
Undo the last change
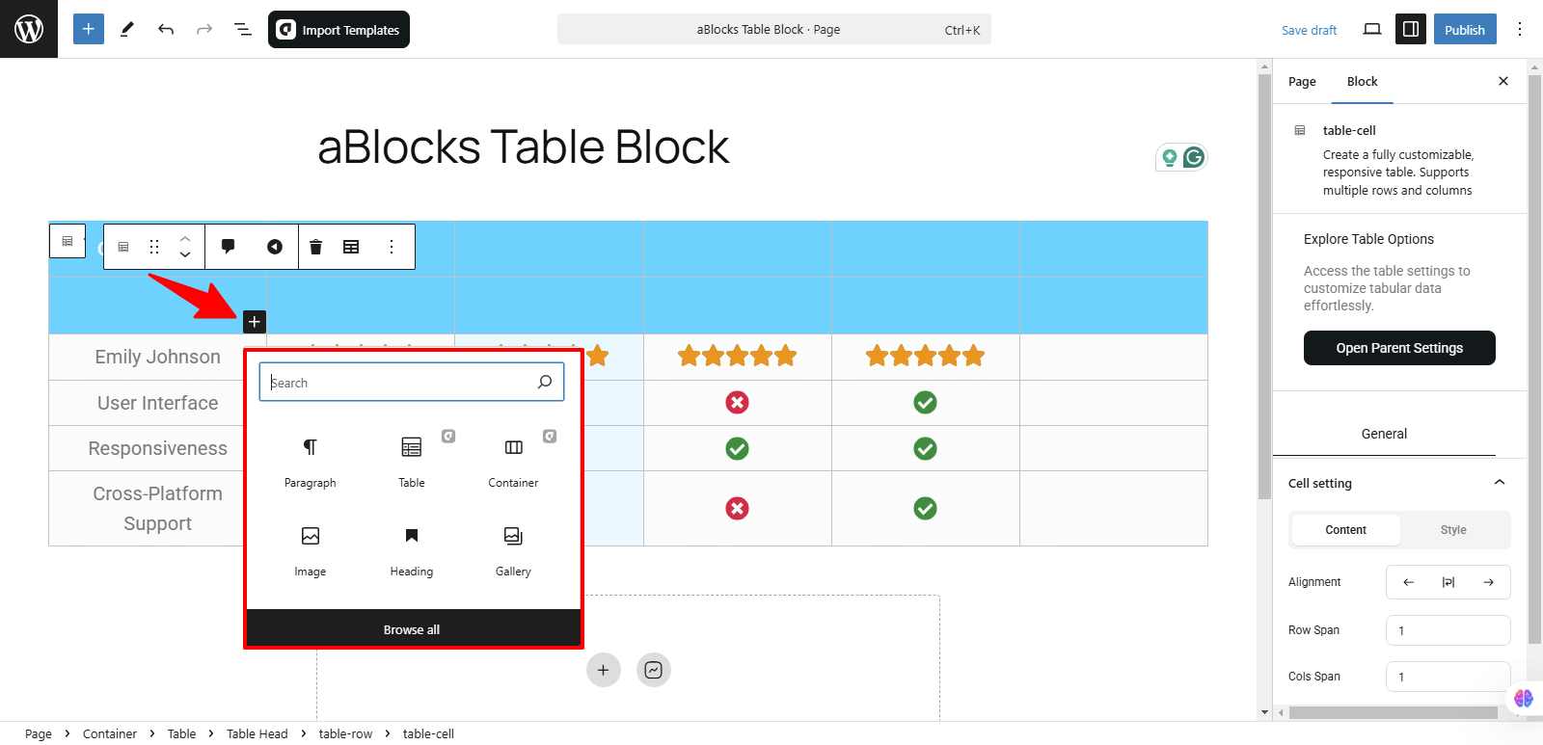click(x=166, y=29)
